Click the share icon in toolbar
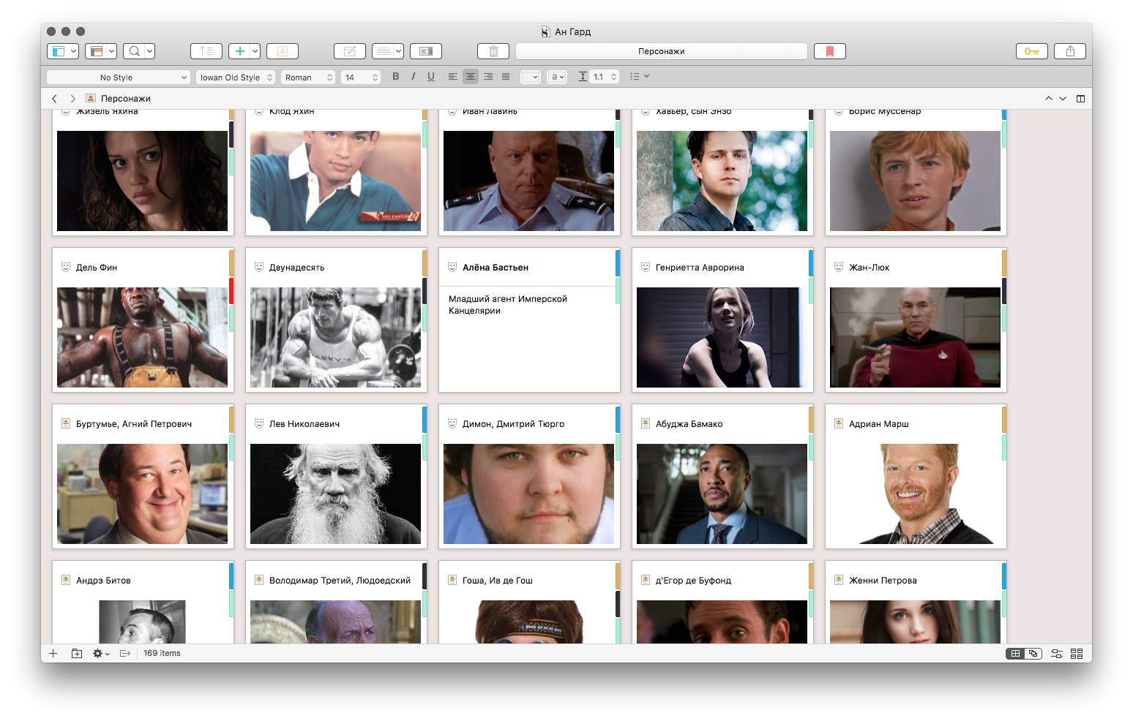 pyautogui.click(x=1069, y=51)
